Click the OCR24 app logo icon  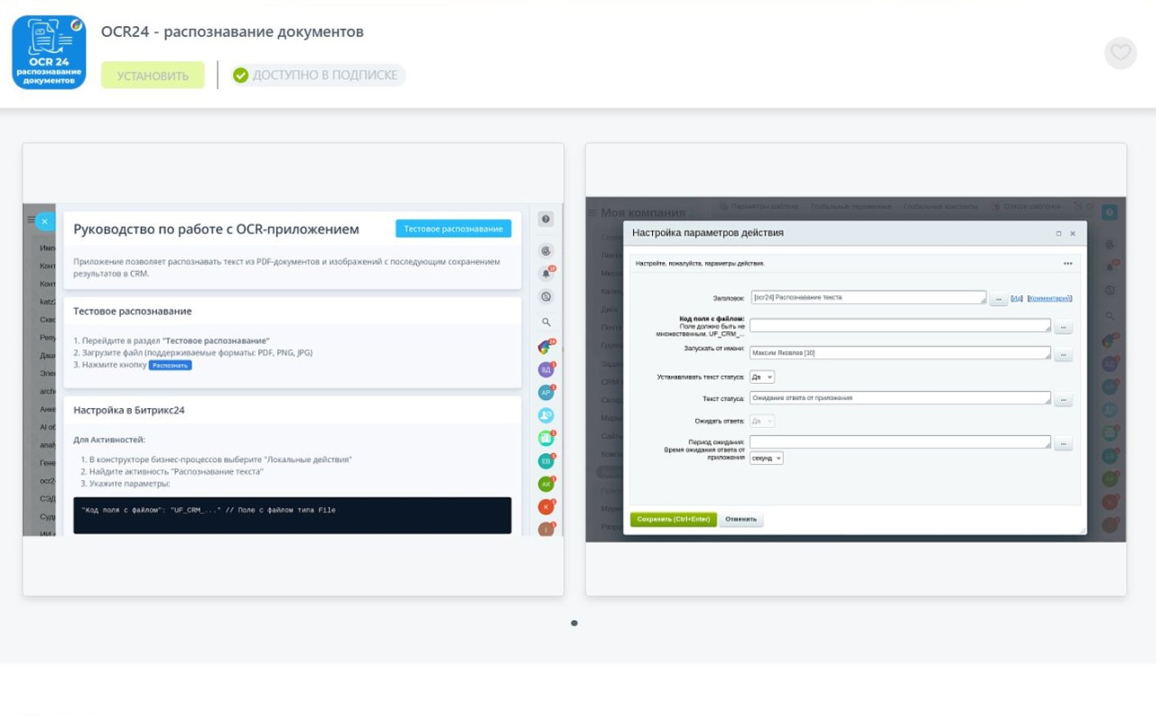point(49,52)
